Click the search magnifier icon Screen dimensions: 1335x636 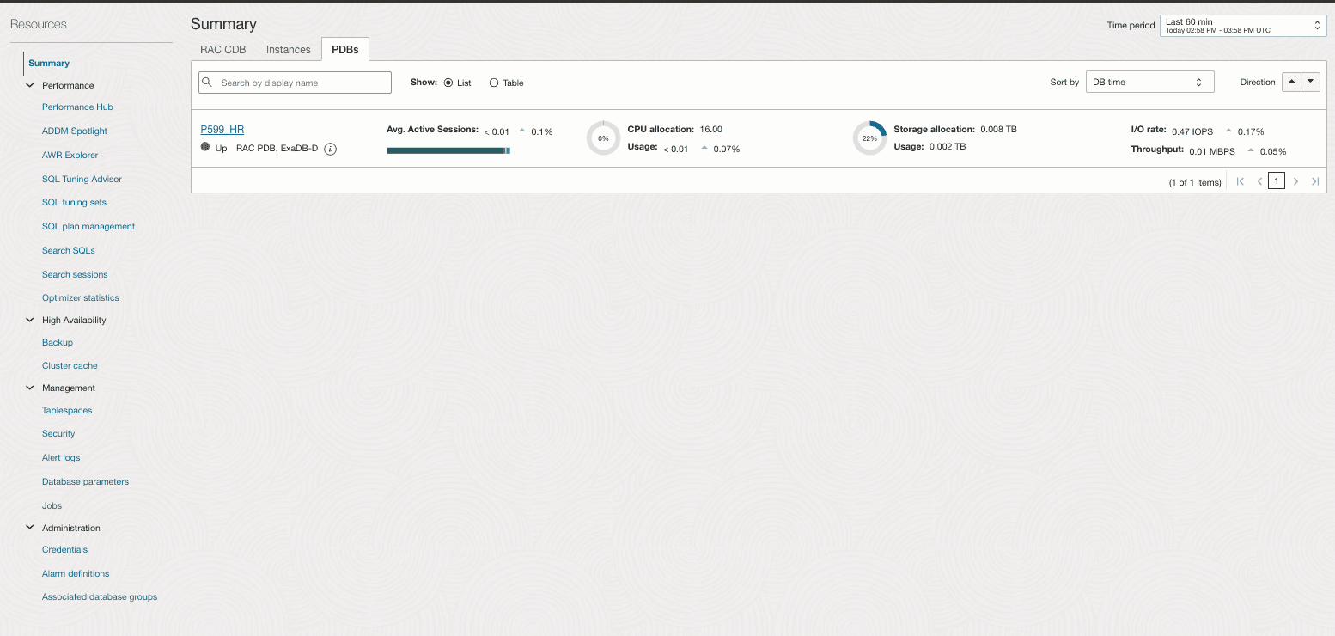(x=207, y=83)
